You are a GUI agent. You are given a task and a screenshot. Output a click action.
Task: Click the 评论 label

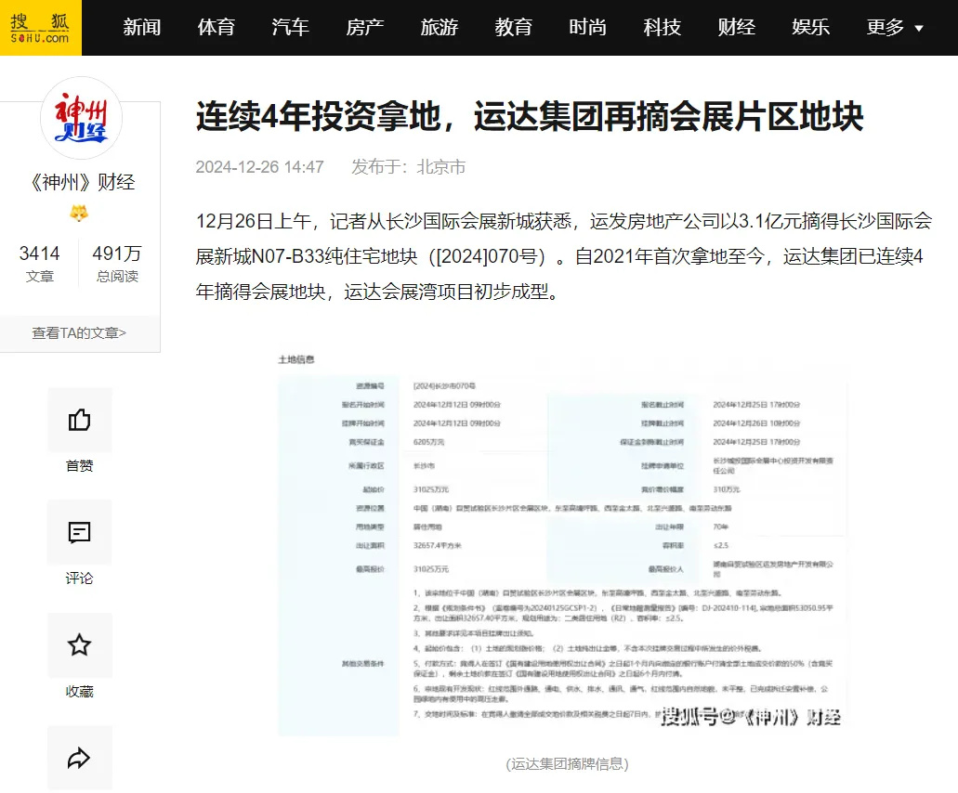(x=79, y=578)
